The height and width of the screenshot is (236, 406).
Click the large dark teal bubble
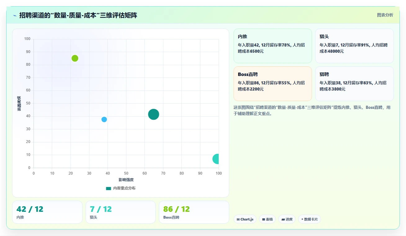[x=154, y=114]
